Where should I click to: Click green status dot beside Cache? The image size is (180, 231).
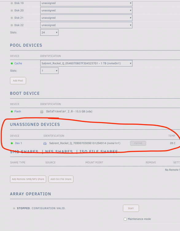[12, 63]
